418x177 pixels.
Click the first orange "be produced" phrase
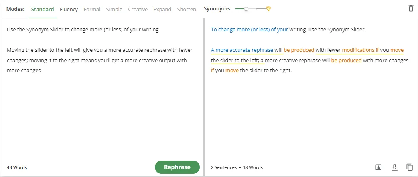click(299, 50)
